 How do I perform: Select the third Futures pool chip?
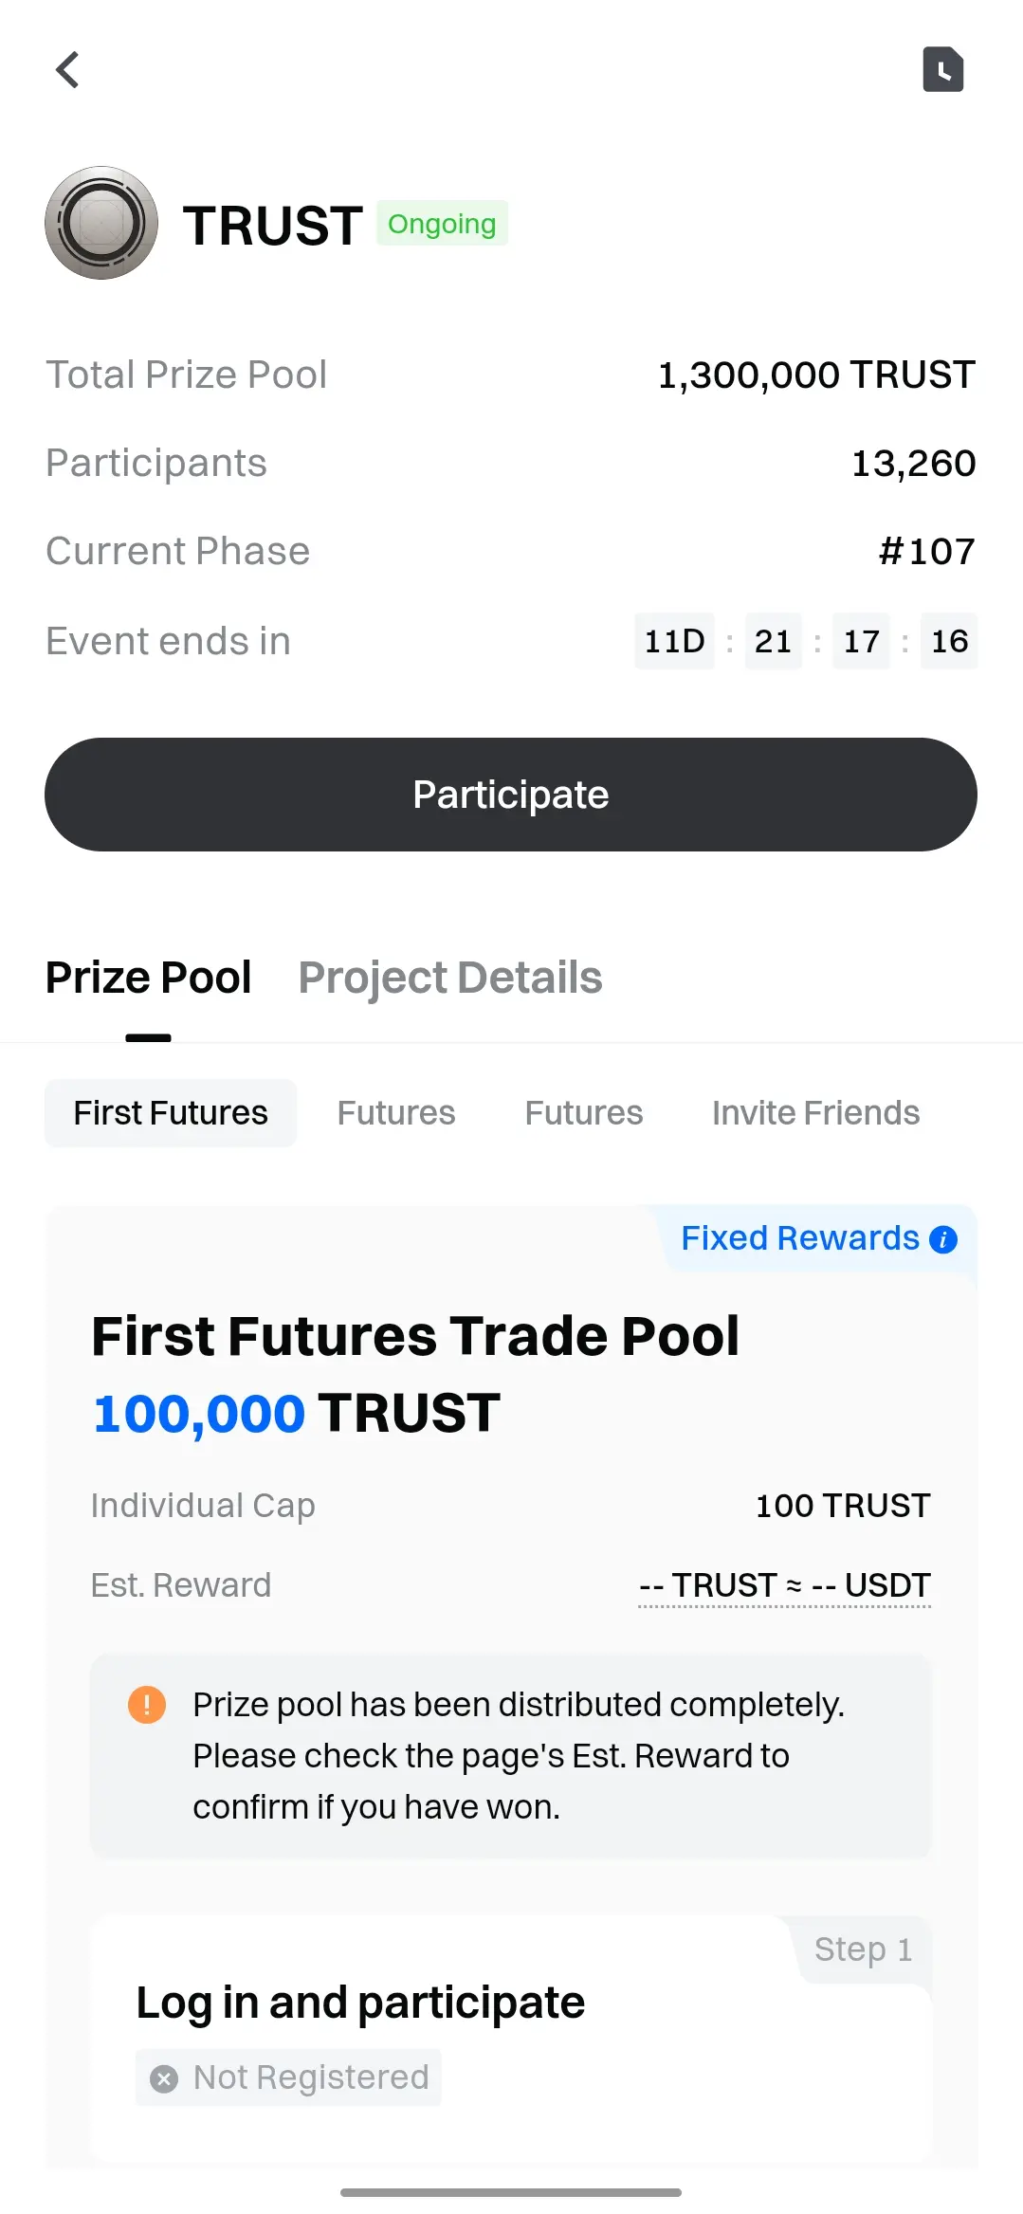click(x=584, y=1112)
